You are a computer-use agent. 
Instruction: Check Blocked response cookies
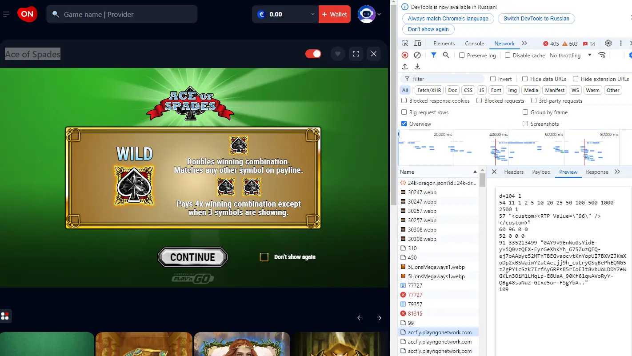click(404, 101)
